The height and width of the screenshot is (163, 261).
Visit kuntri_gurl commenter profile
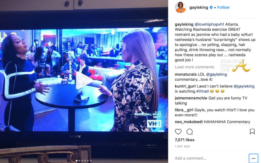185,86
